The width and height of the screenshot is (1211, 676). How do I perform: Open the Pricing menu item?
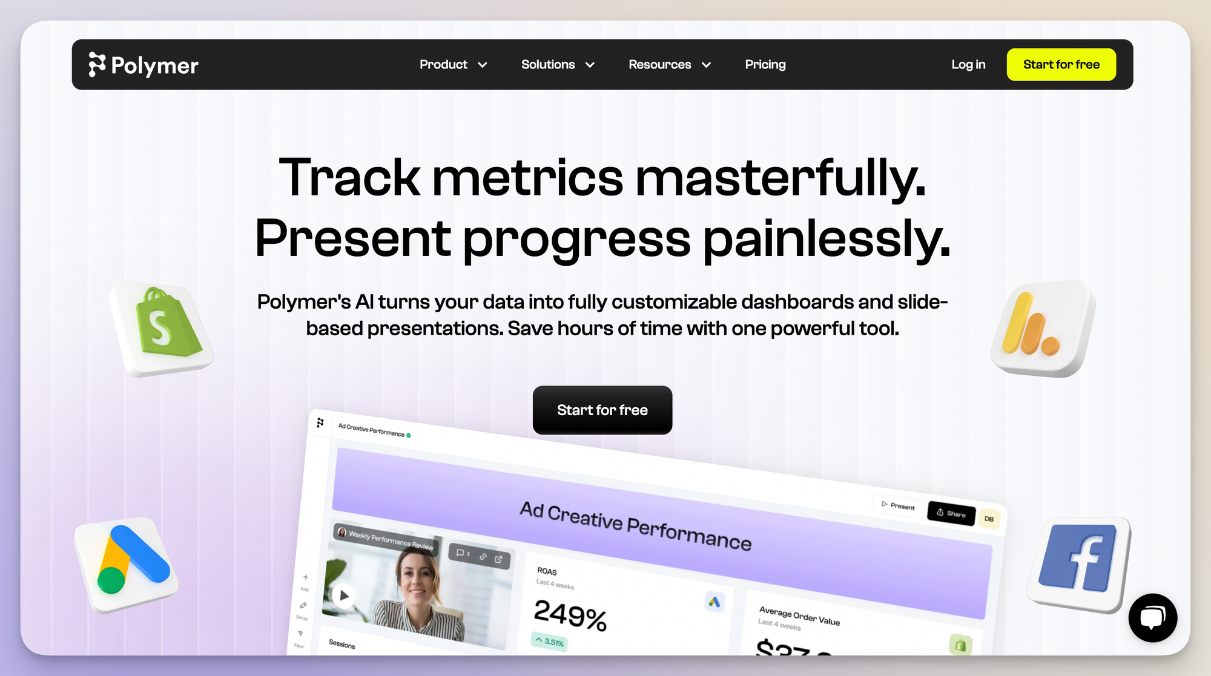coord(765,64)
